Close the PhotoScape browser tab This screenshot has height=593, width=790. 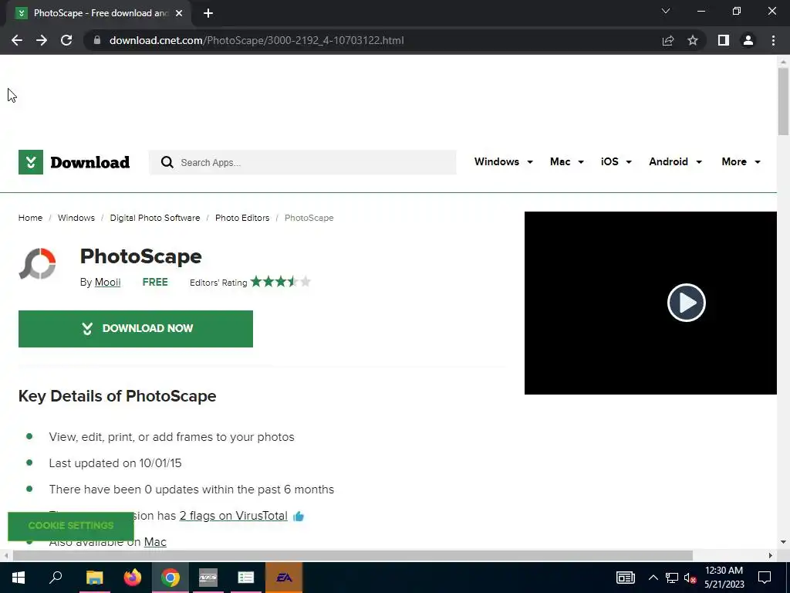click(x=179, y=13)
